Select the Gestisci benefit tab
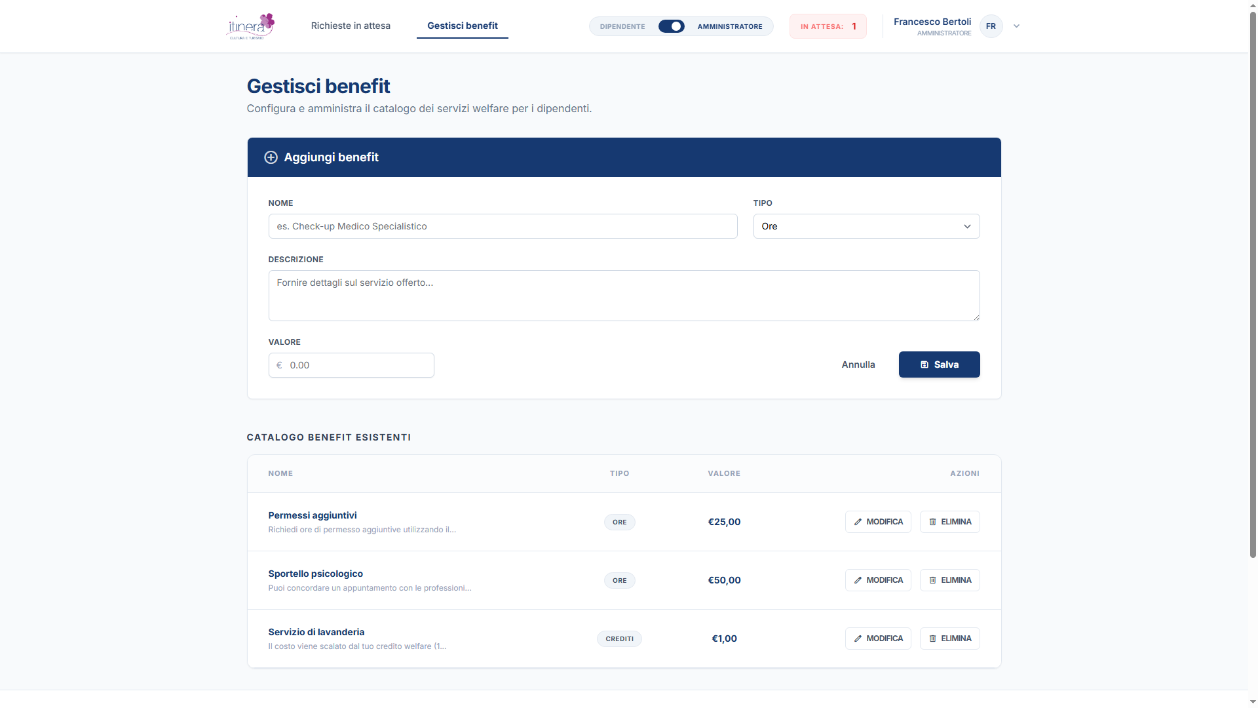1258x708 pixels. 462,26
